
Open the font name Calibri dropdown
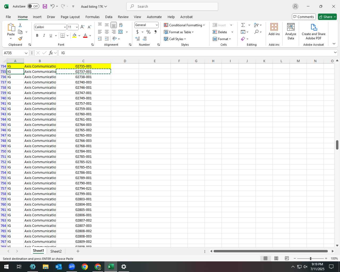pyautogui.click(x=65, y=27)
